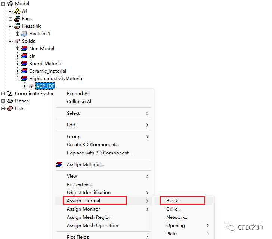Choose Collapse All from context menu

[x=103, y=102]
